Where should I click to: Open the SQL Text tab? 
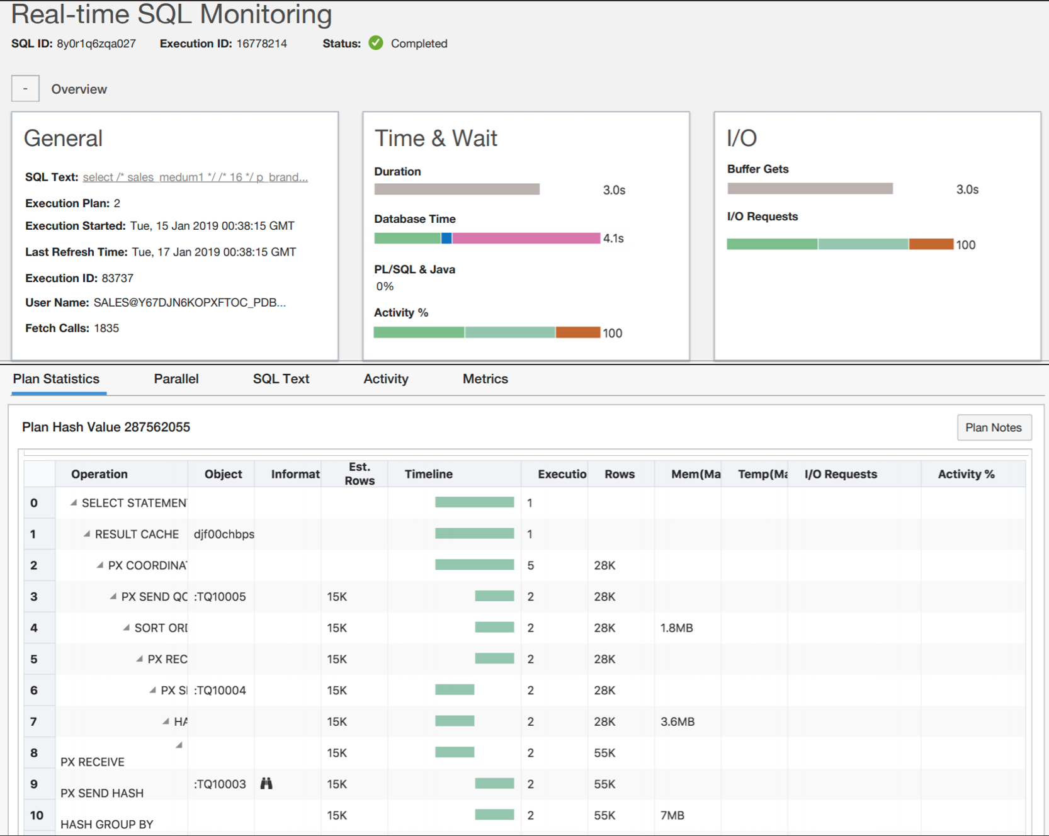pos(281,379)
